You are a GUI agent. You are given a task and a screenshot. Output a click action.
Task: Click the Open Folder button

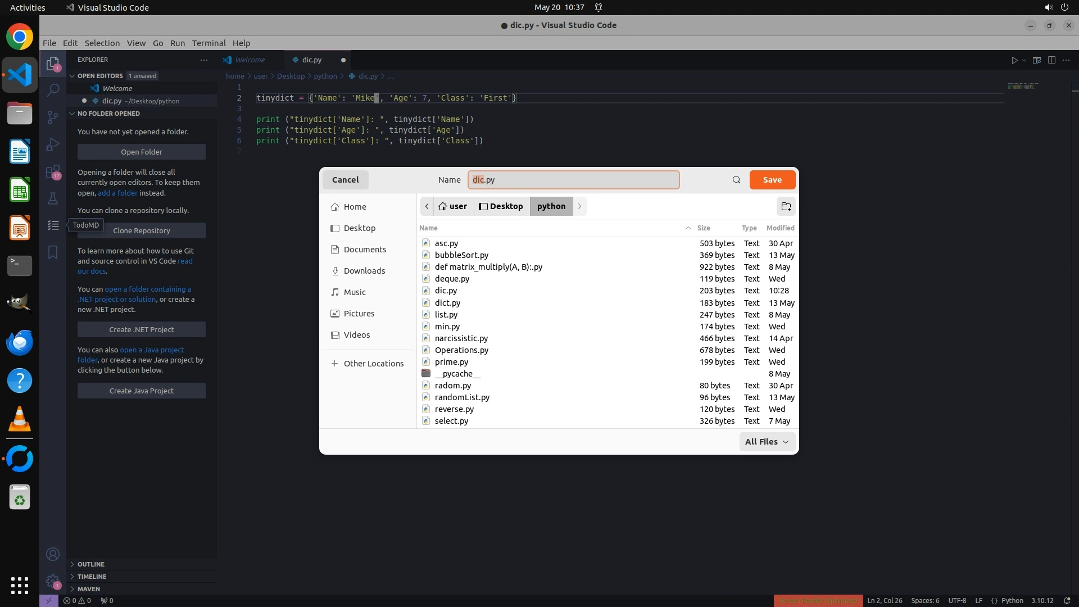pos(141,152)
